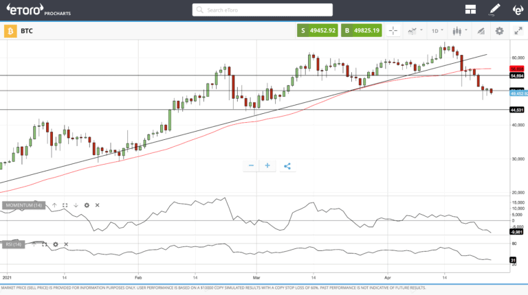
Task: Open the candlestick chart type dropdown
Action: [x=459, y=31]
